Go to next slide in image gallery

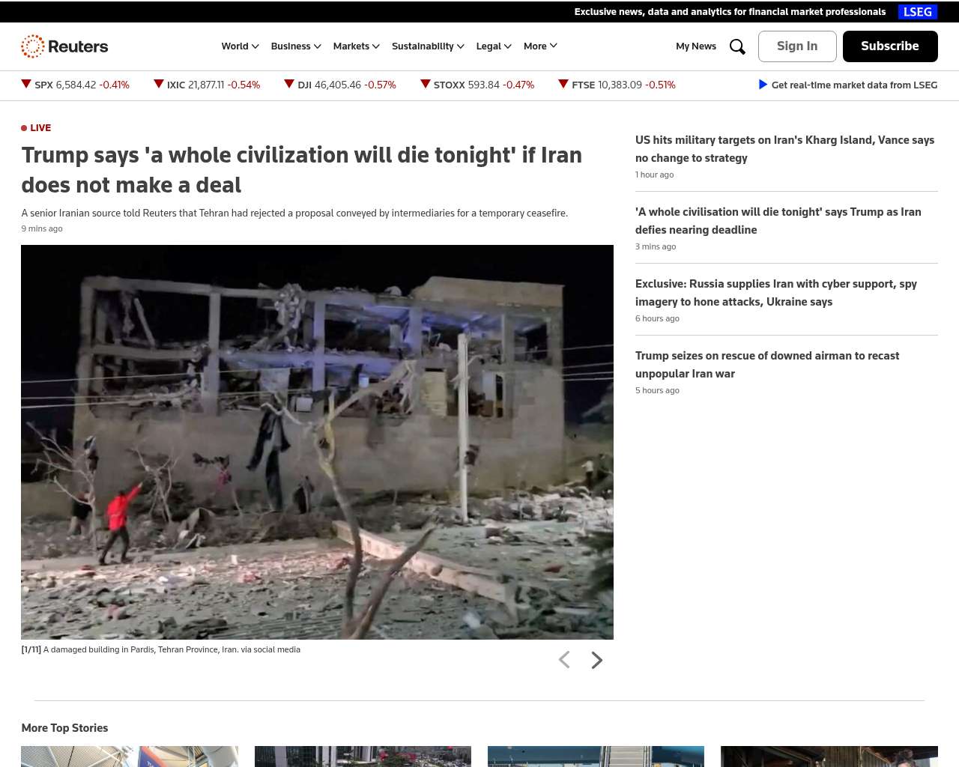point(596,660)
